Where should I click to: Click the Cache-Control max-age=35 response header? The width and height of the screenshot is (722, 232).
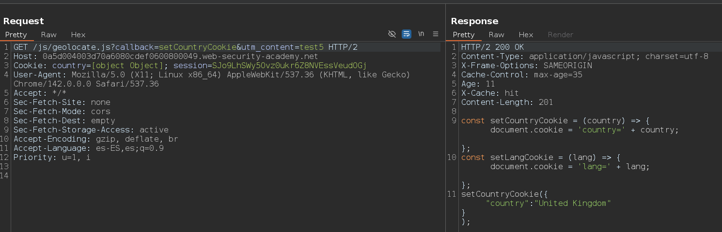tap(521, 75)
